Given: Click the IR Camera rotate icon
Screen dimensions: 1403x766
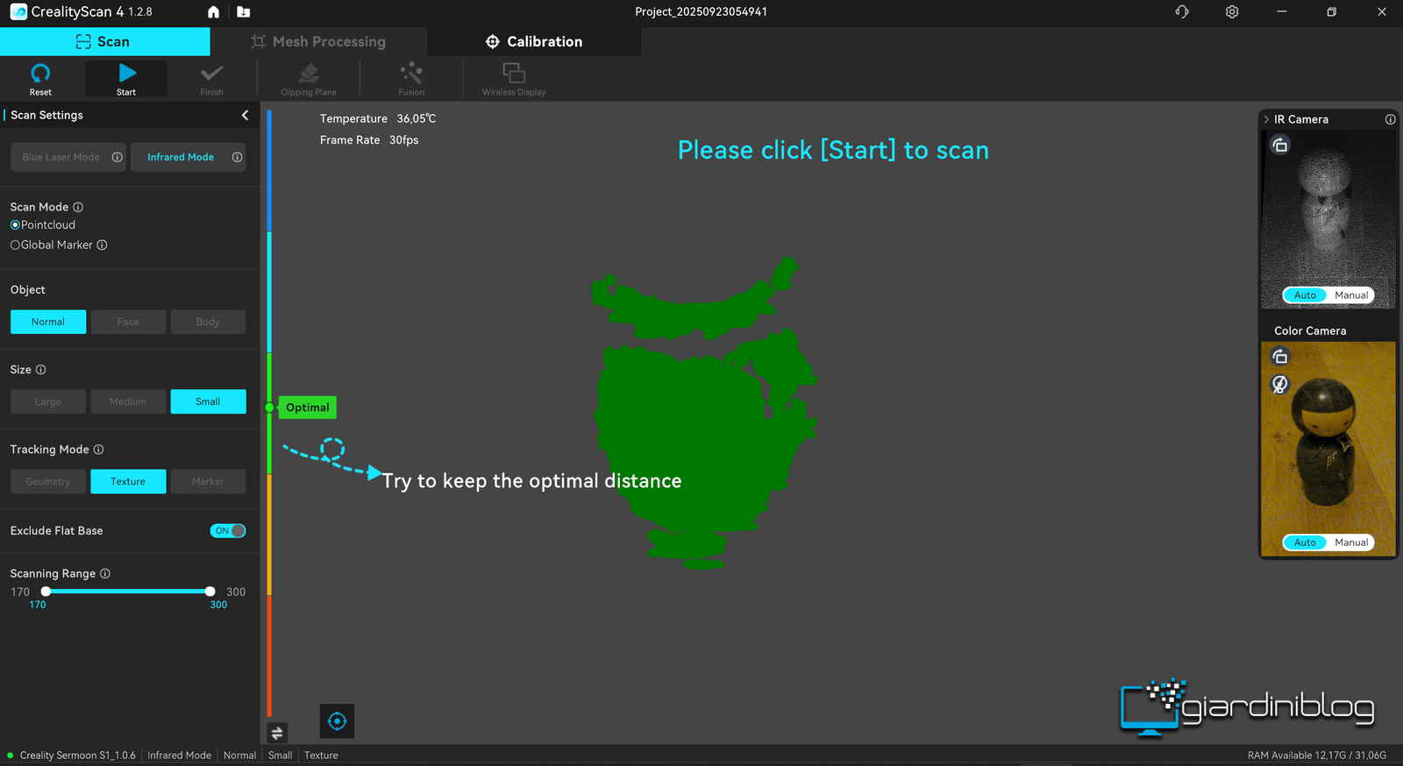Looking at the screenshot, I should pyautogui.click(x=1280, y=145).
